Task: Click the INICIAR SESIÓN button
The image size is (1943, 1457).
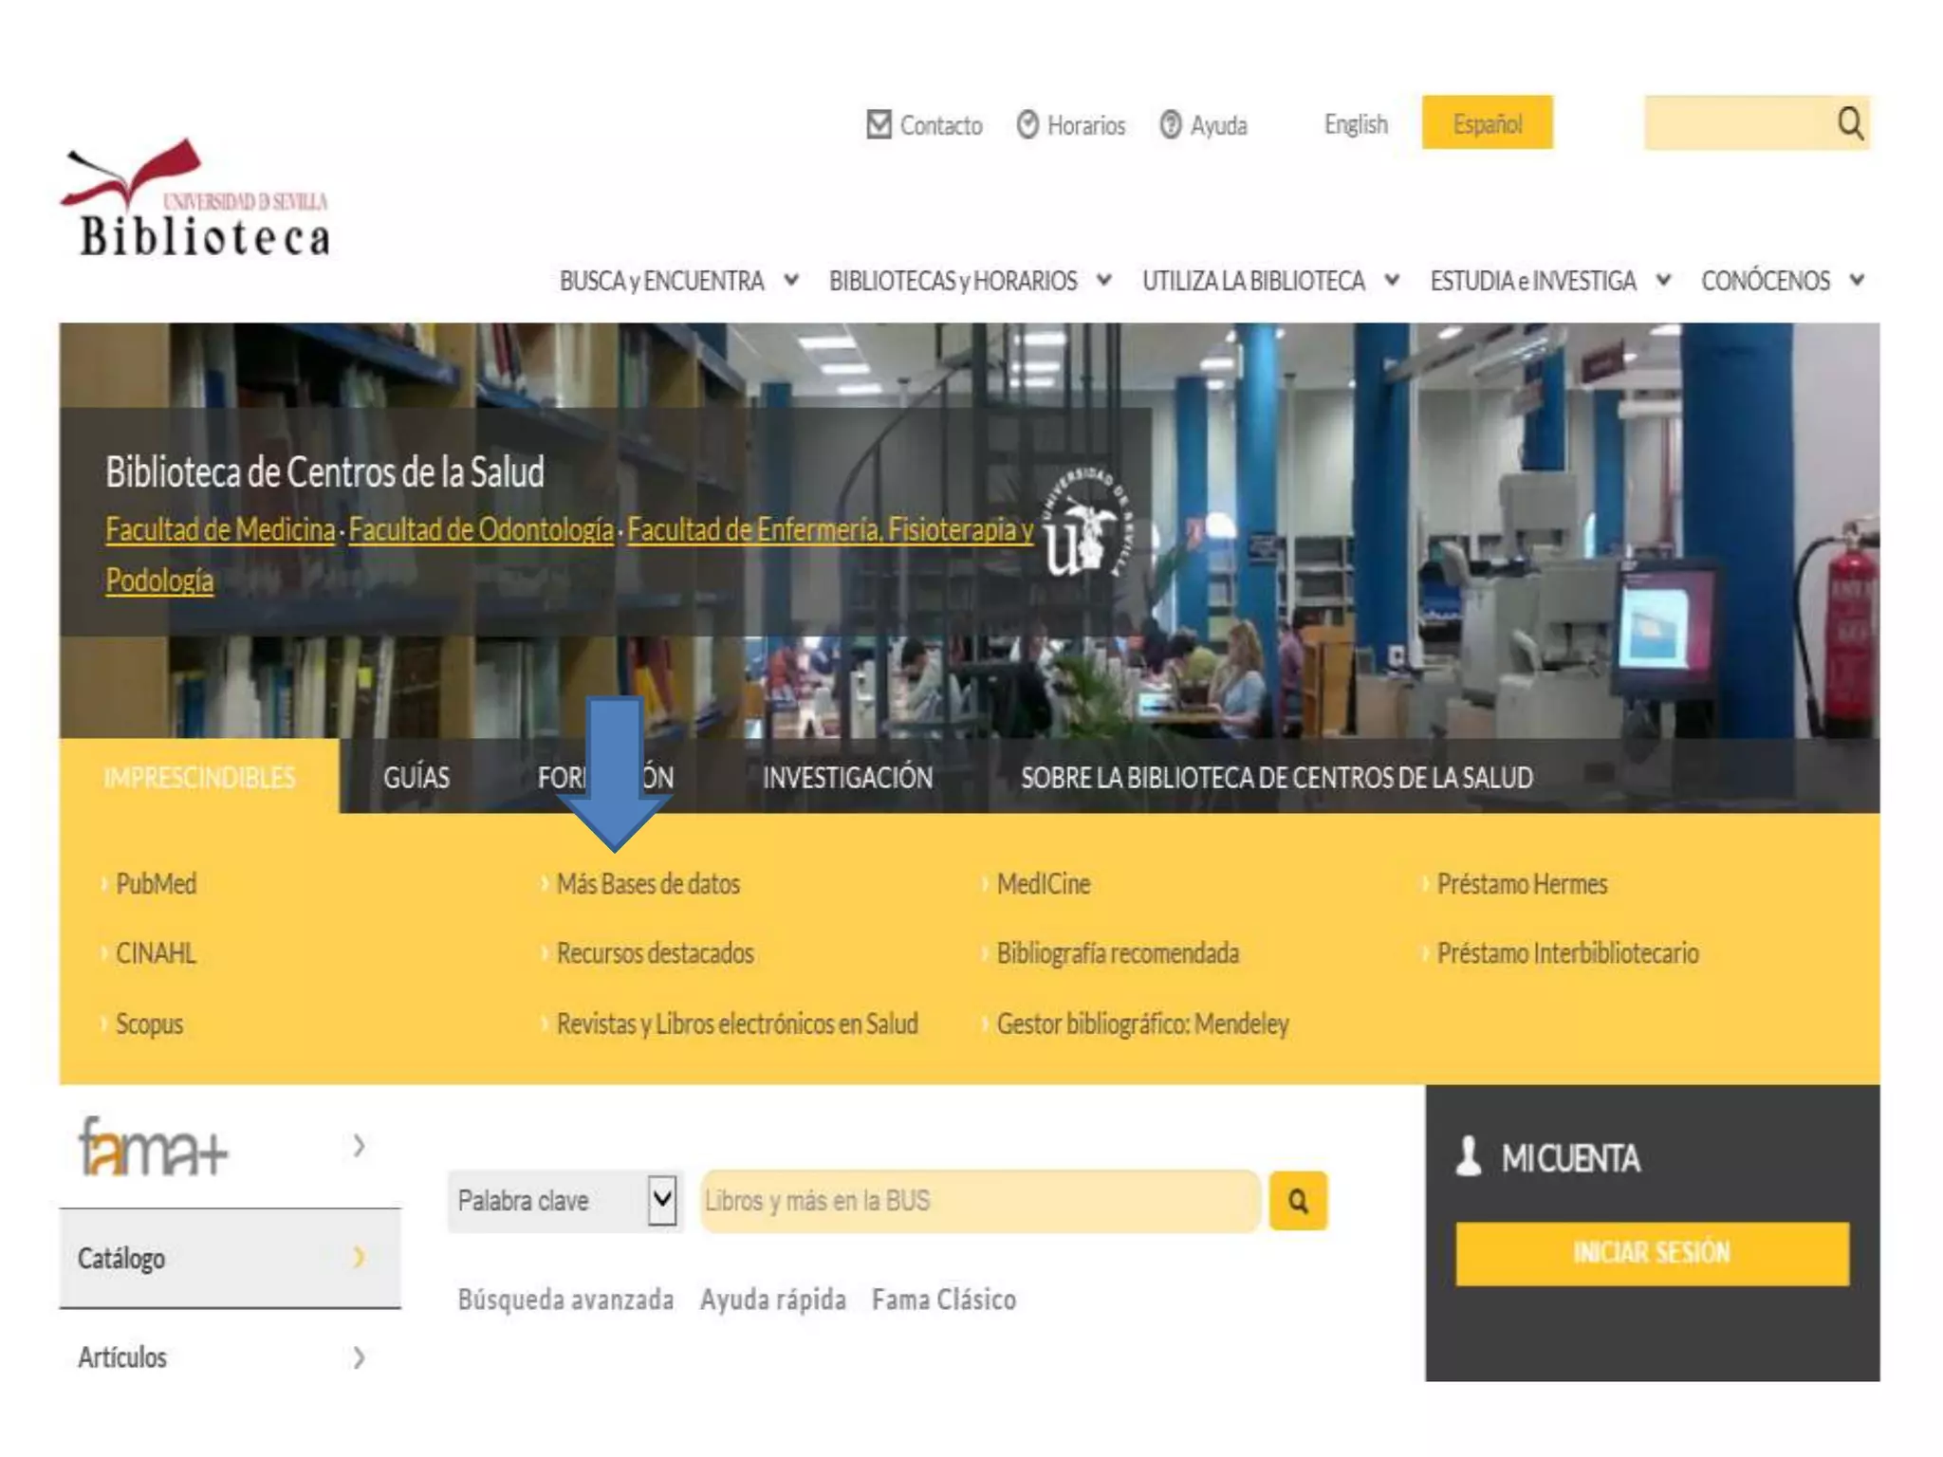Action: point(1652,1253)
